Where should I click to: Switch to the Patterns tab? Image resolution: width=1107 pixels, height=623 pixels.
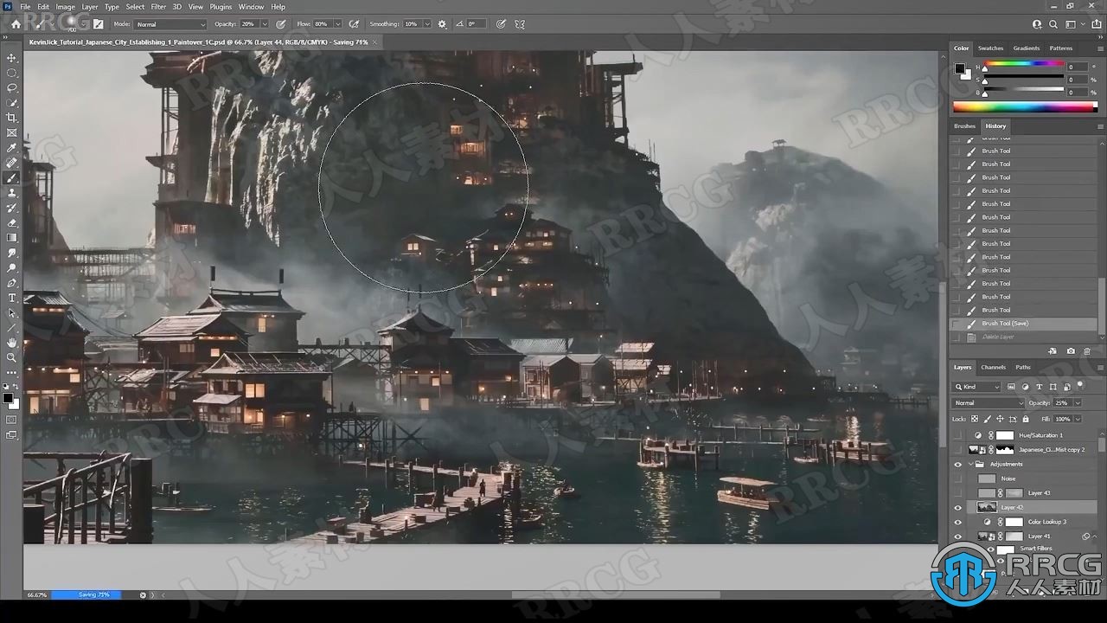pos(1061,48)
